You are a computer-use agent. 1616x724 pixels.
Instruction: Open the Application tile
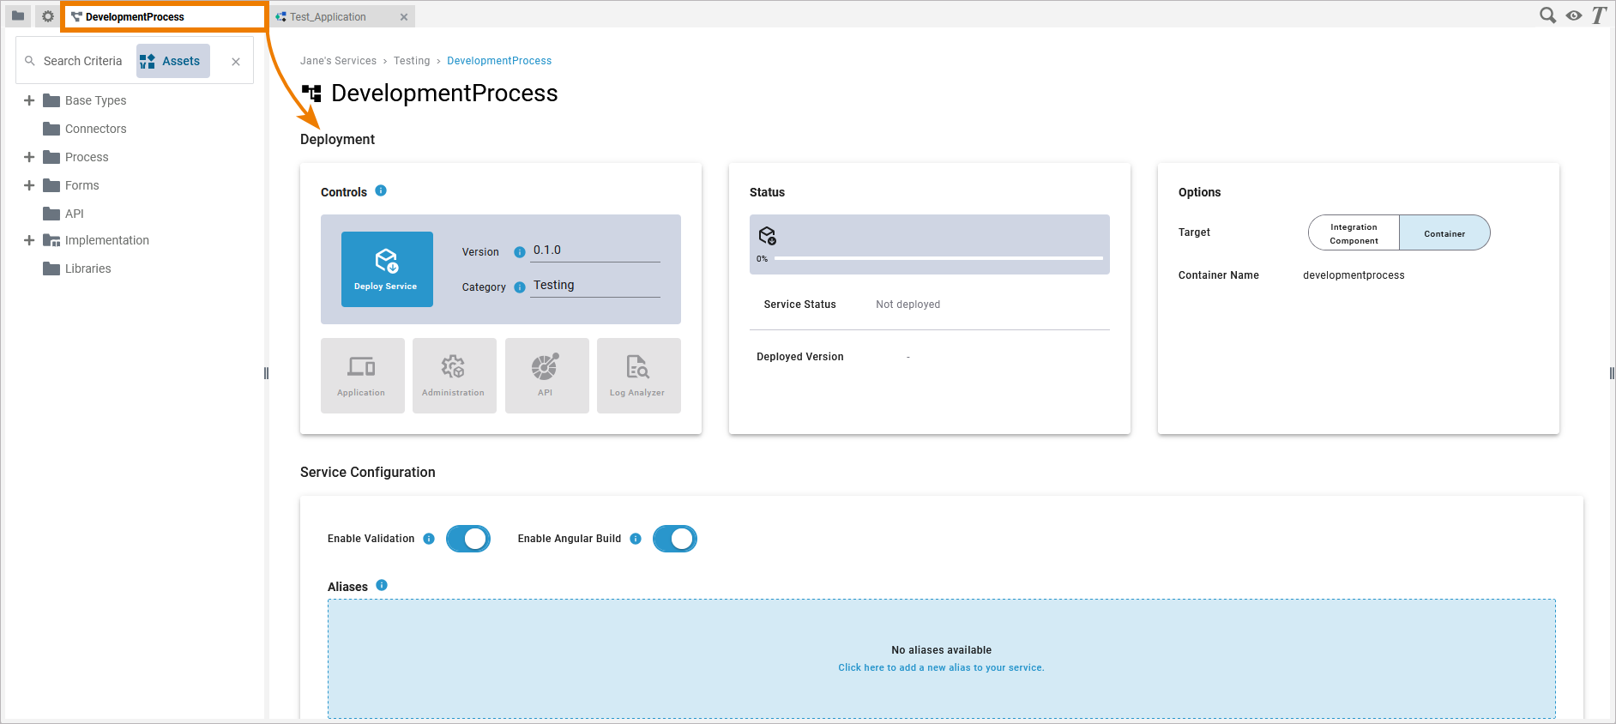coord(362,376)
